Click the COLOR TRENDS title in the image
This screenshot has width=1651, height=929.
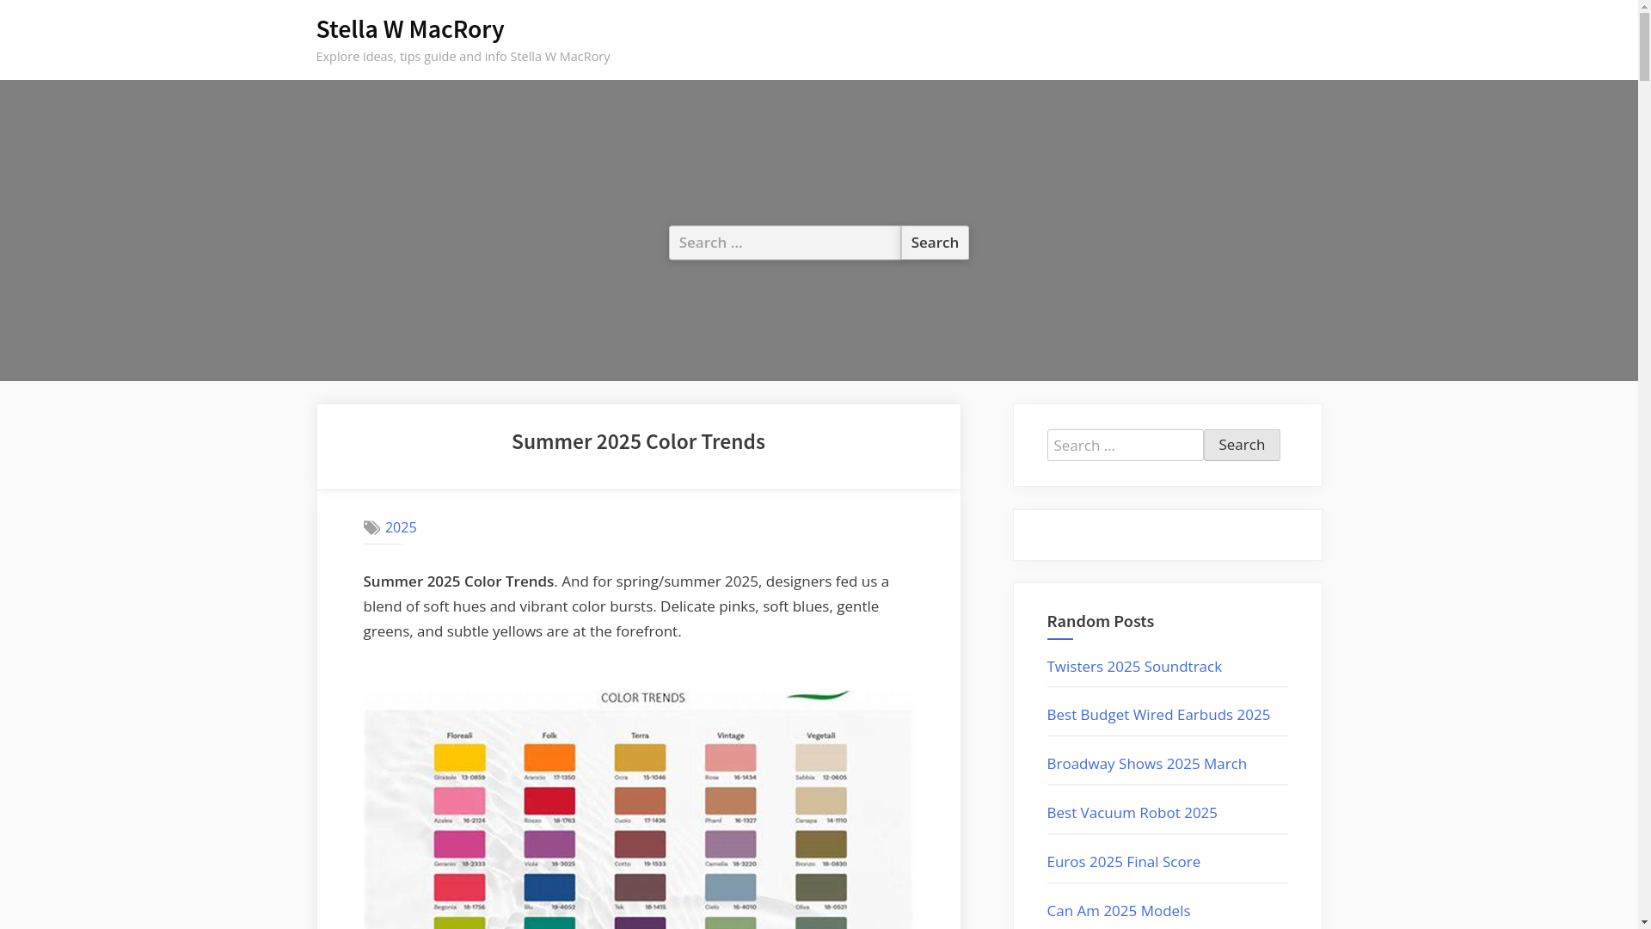[642, 698]
